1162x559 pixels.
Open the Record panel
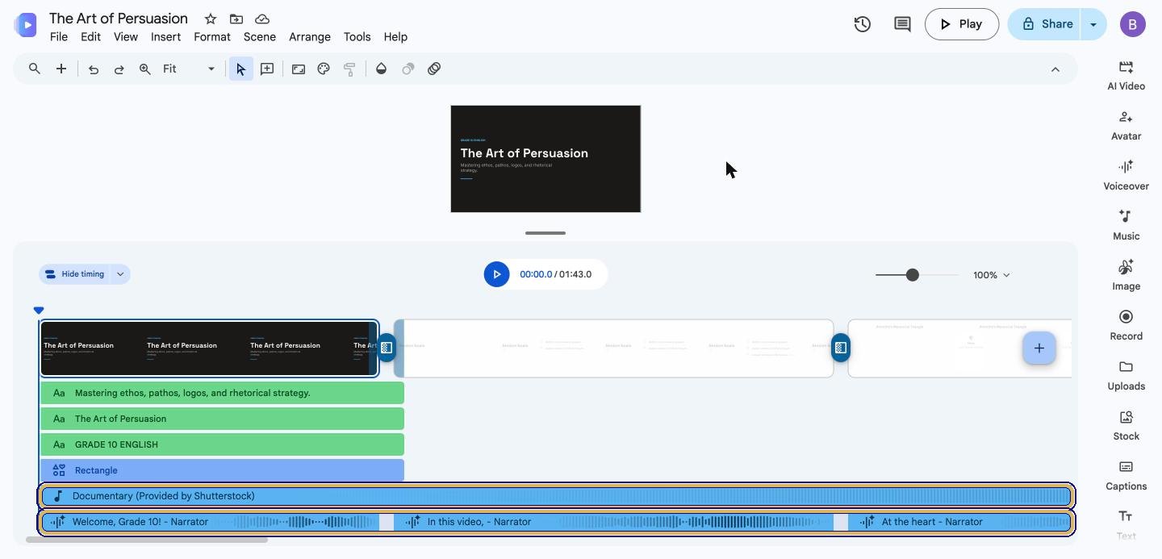tap(1126, 325)
